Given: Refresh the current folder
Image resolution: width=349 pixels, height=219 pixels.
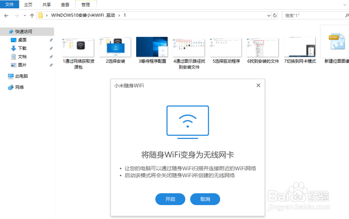Looking at the screenshot, I should click(x=275, y=16).
